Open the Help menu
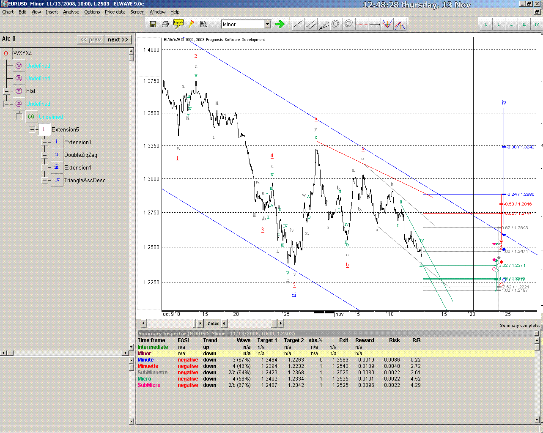The height and width of the screenshot is (433, 543). (x=175, y=12)
